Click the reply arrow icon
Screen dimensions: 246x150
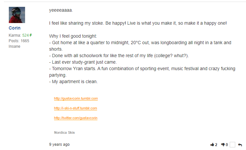pyautogui.click(x=240, y=145)
